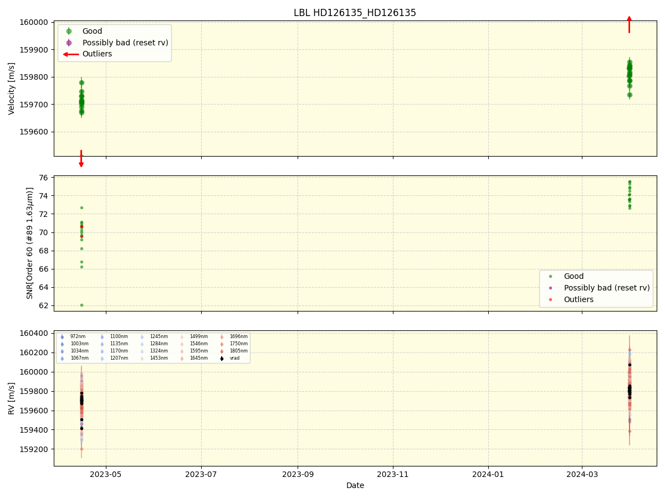Image resolution: width=665 pixels, height=498 pixels.
Task: Select the 1645nm legend marker
Action: pos(182,359)
